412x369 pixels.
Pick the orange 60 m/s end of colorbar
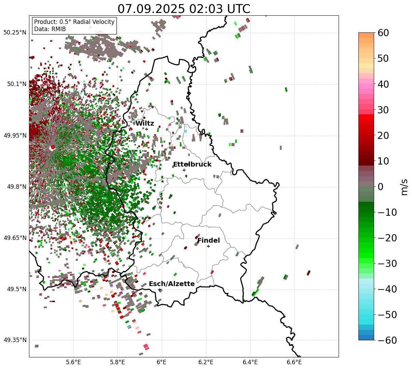tap(366, 35)
